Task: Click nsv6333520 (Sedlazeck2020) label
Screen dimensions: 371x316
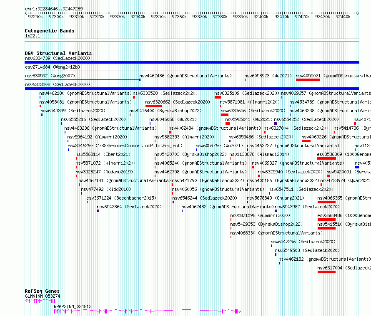Action: 165,93
